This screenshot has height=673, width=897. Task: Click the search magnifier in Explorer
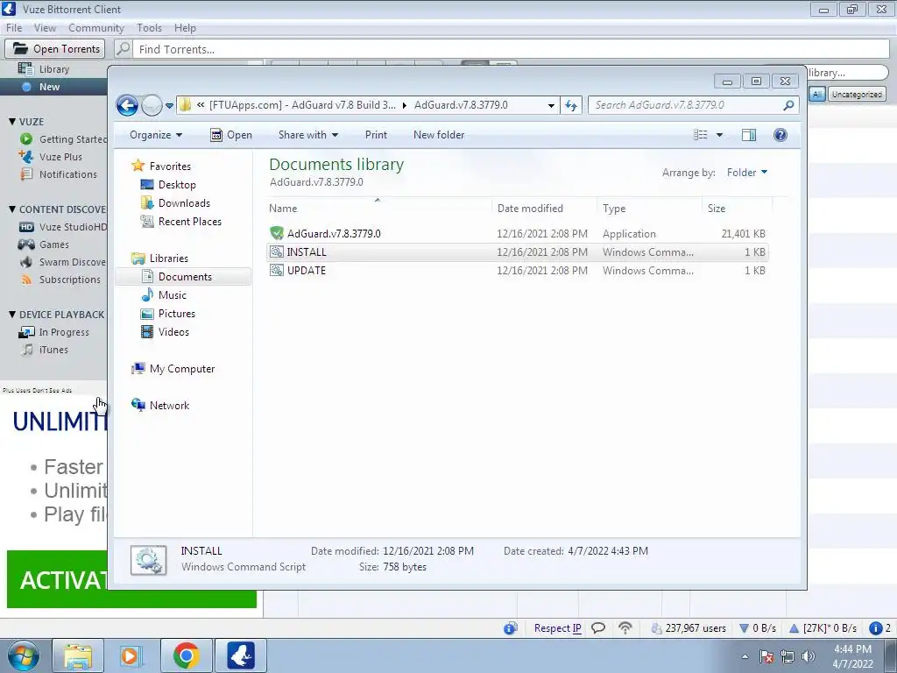[788, 105]
